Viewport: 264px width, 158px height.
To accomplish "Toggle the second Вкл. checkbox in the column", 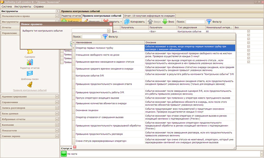I will click(x=249, y=35).
